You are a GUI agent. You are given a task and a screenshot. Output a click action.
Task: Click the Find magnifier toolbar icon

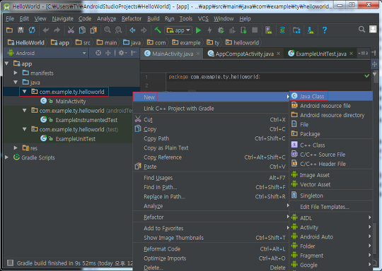[x=108, y=30]
